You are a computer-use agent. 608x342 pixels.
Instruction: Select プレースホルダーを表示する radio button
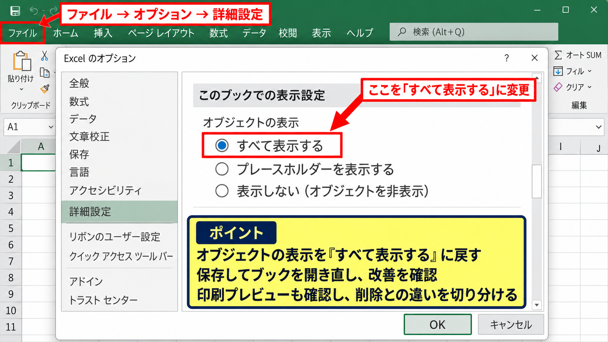pos(222,169)
